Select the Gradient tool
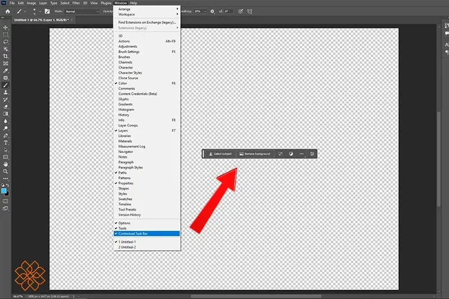This screenshot has height=299, width=449. (5, 114)
